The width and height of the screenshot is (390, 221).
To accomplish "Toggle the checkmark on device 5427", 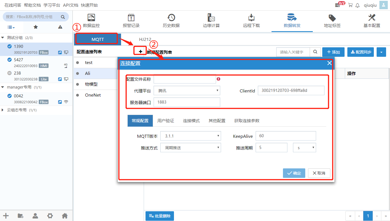I will click(9, 60).
